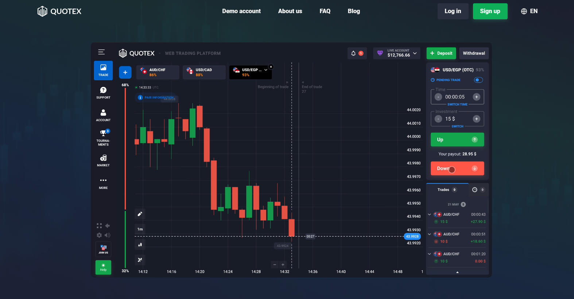The height and width of the screenshot is (299, 574).
Task: Click the Switch link under Investment
Action: click(457, 126)
